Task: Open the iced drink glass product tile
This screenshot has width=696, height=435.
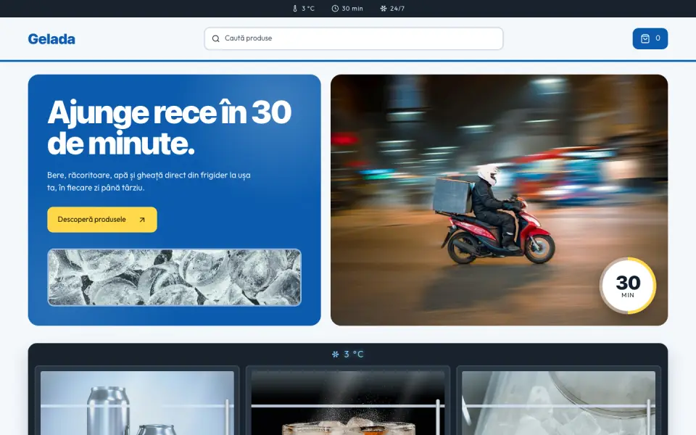Action: (x=348, y=403)
